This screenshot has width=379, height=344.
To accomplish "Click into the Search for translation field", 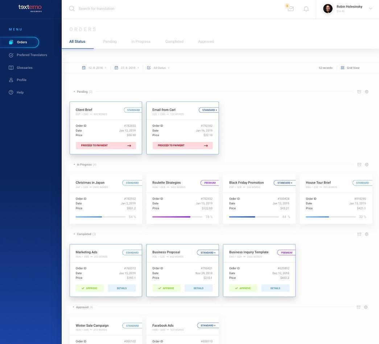I will pyautogui.click(x=96, y=9).
